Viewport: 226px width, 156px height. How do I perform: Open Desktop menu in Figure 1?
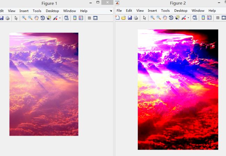point(52,11)
